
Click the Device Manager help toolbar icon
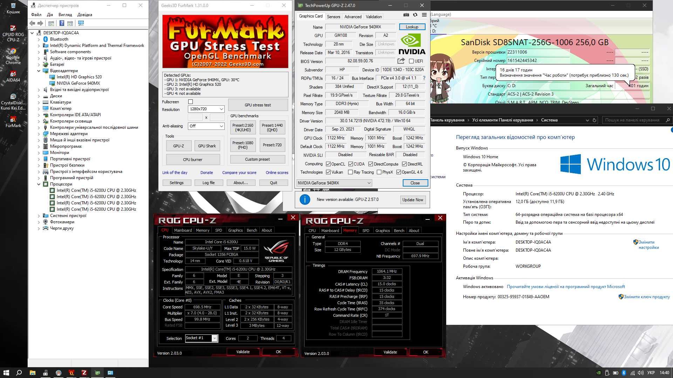(62, 23)
